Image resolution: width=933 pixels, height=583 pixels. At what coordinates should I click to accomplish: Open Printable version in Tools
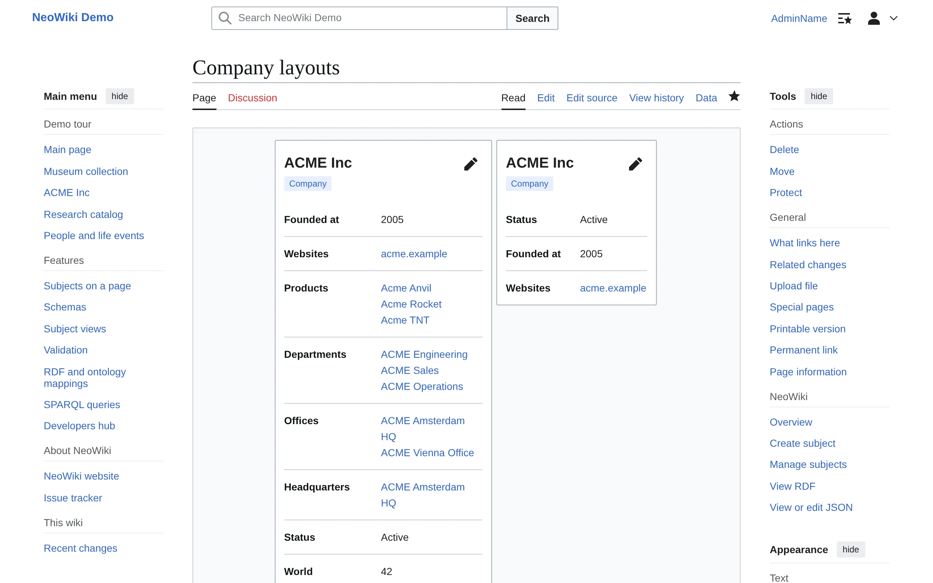pyautogui.click(x=807, y=329)
